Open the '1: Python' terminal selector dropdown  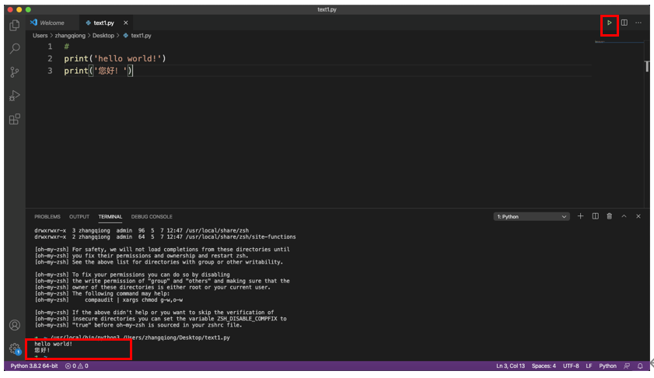click(x=531, y=216)
